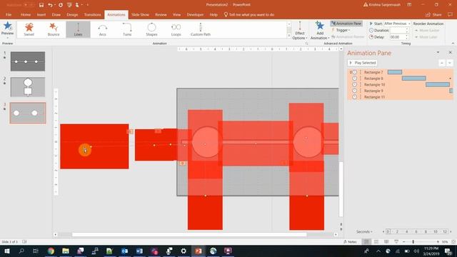The width and height of the screenshot is (457, 257).
Task: Select the Swivel animation effect
Action: pos(29,29)
